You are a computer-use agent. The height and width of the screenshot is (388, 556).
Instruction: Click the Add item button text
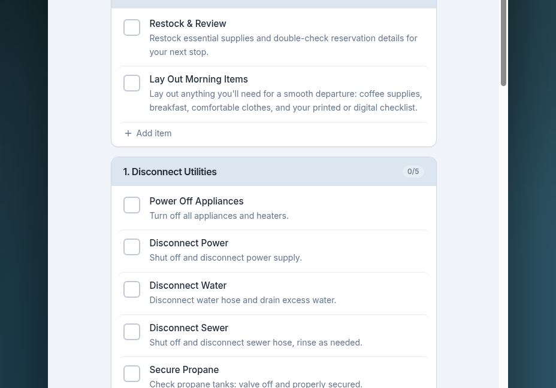154,133
